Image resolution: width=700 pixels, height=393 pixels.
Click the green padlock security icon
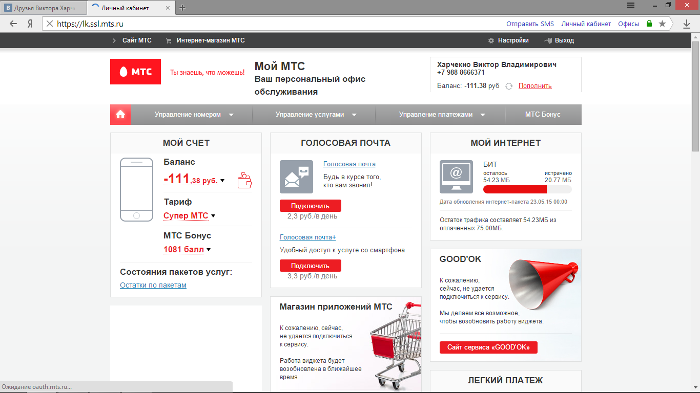(x=649, y=24)
